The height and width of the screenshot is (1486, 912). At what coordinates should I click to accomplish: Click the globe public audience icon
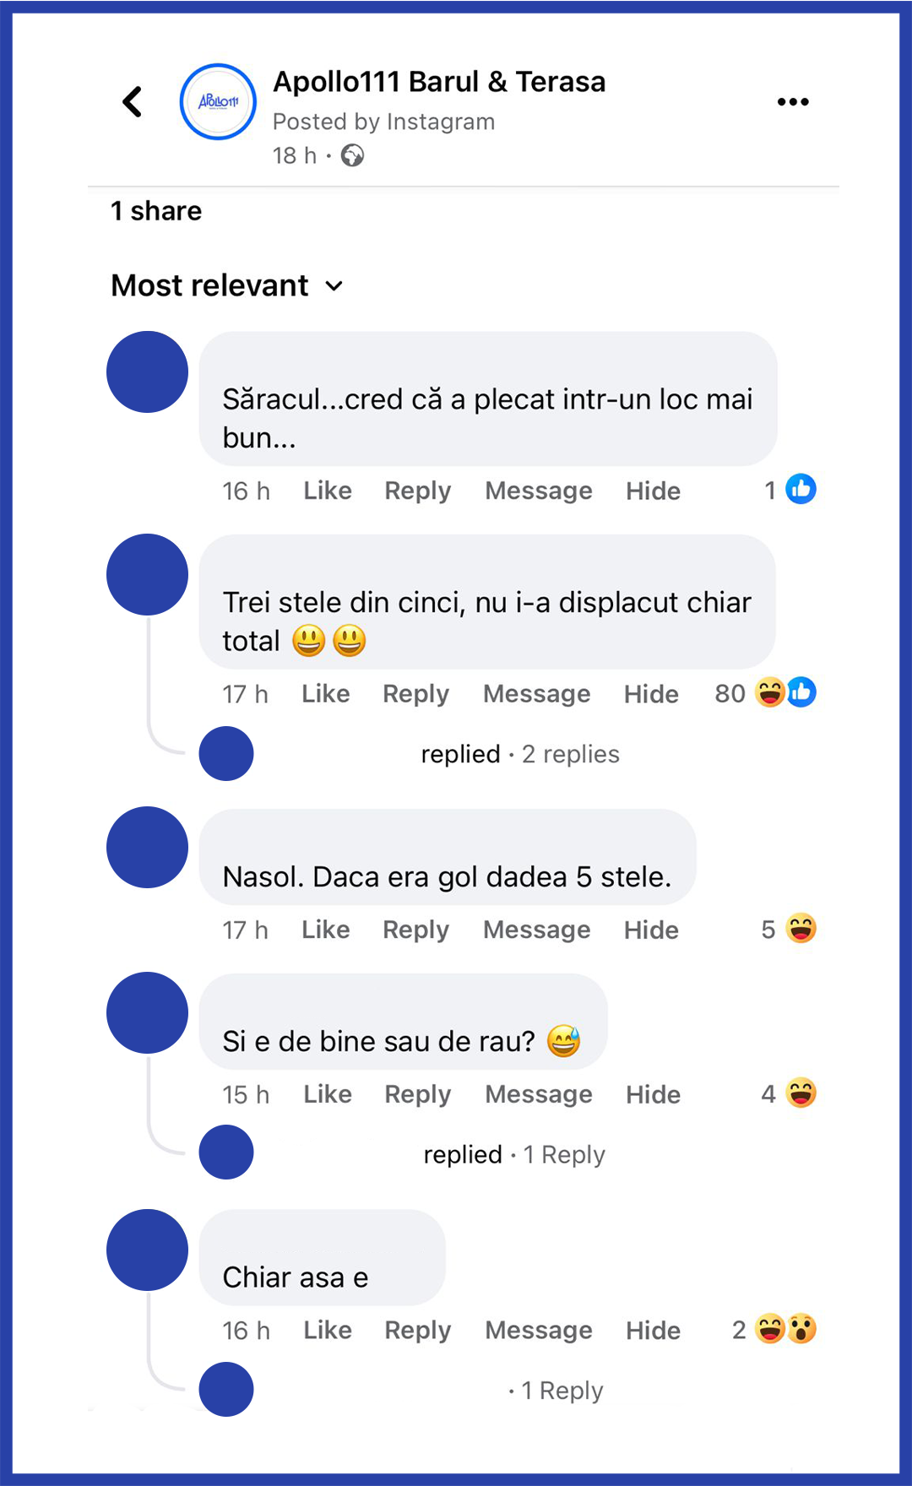(x=352, y=155)
